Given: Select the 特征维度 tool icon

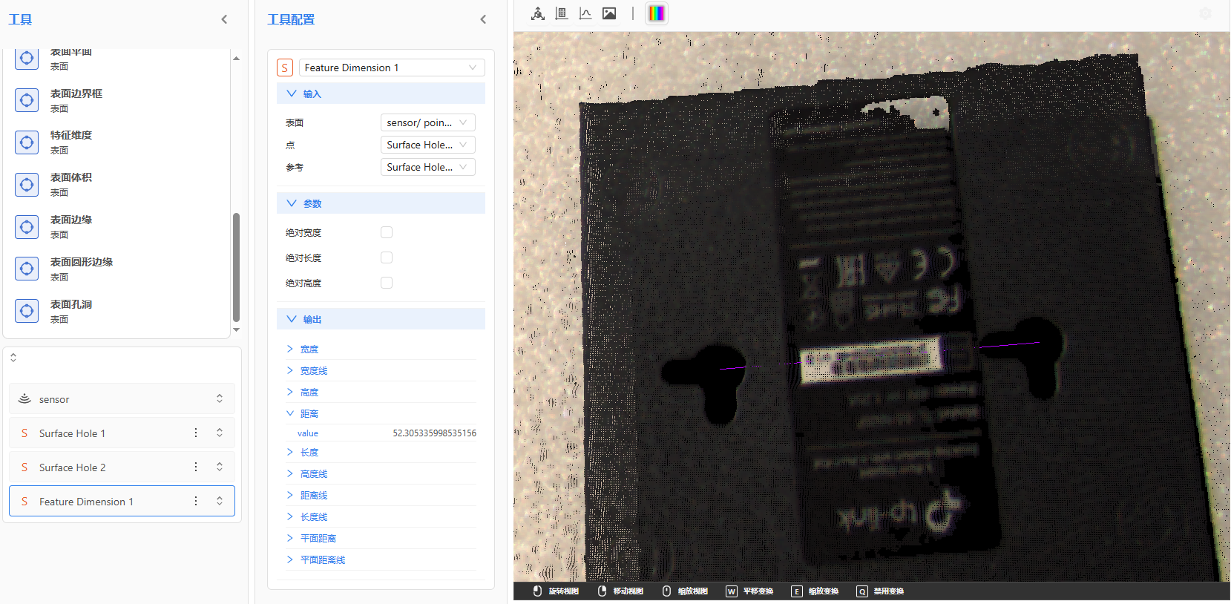Looking at the screenshot, I should (27, 142).
